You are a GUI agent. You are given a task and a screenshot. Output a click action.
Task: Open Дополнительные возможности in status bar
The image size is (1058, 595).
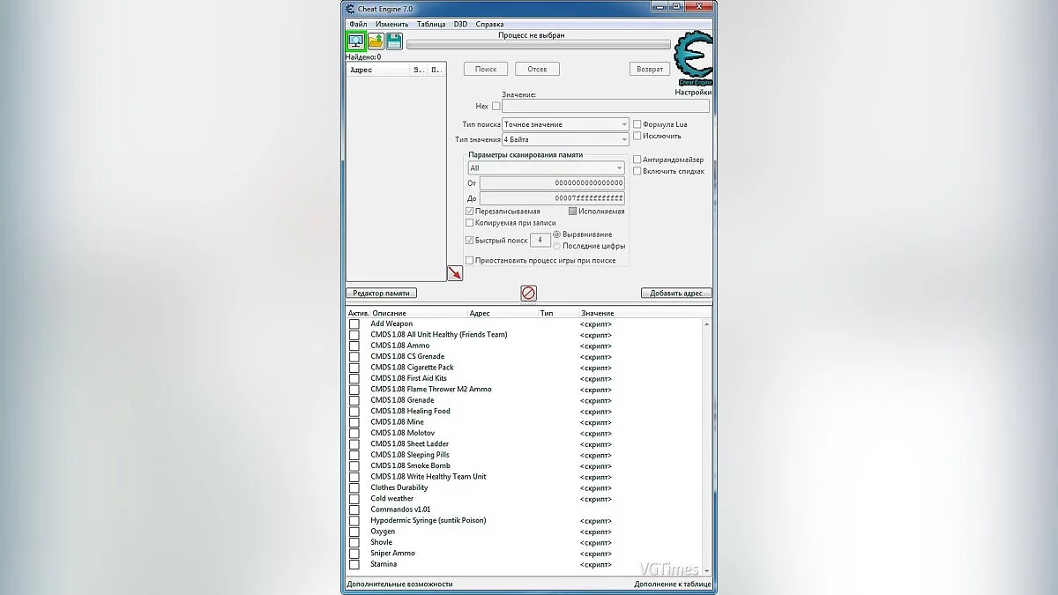click(399, 584)
